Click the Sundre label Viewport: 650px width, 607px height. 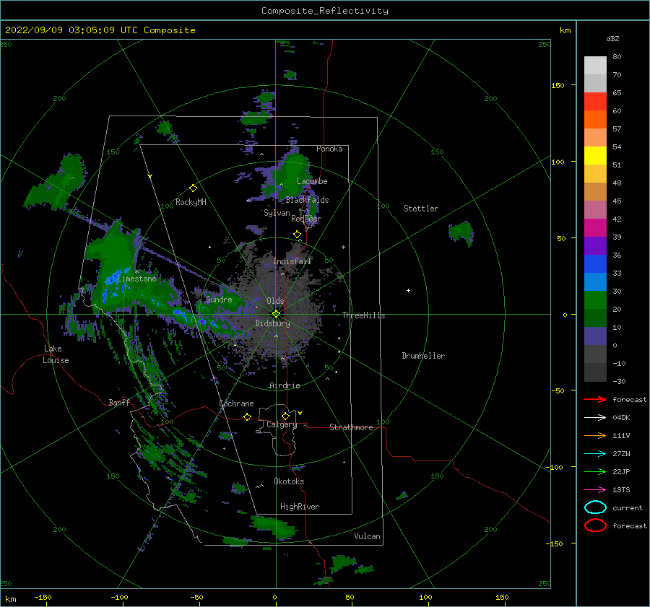coord(219,300)
